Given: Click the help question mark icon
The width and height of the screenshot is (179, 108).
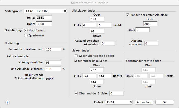Looking at the screenshot, I should tap(8, 102).
